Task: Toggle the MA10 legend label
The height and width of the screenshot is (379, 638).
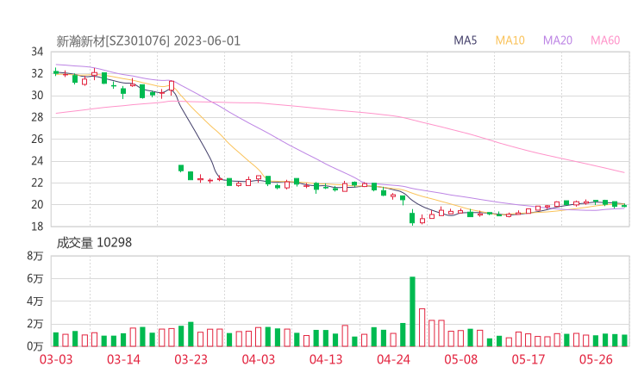Action: tap(510, 40)
